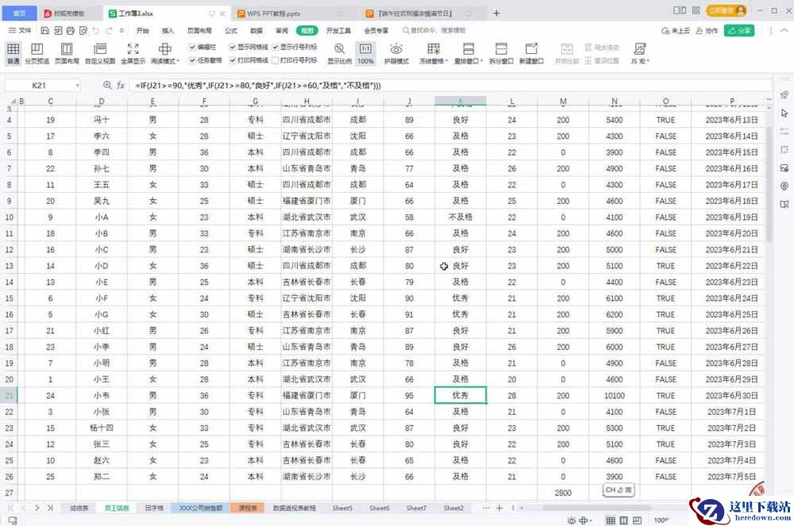Enable Print Row/Column Headers (打印行号列标) checkbox

[x=276, y=60]
